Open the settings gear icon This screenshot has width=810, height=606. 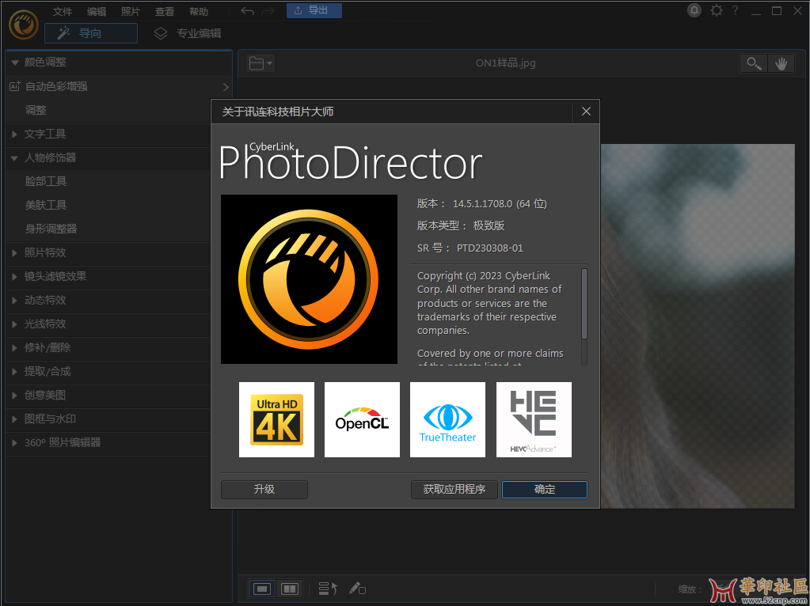(x=717, y=10)
